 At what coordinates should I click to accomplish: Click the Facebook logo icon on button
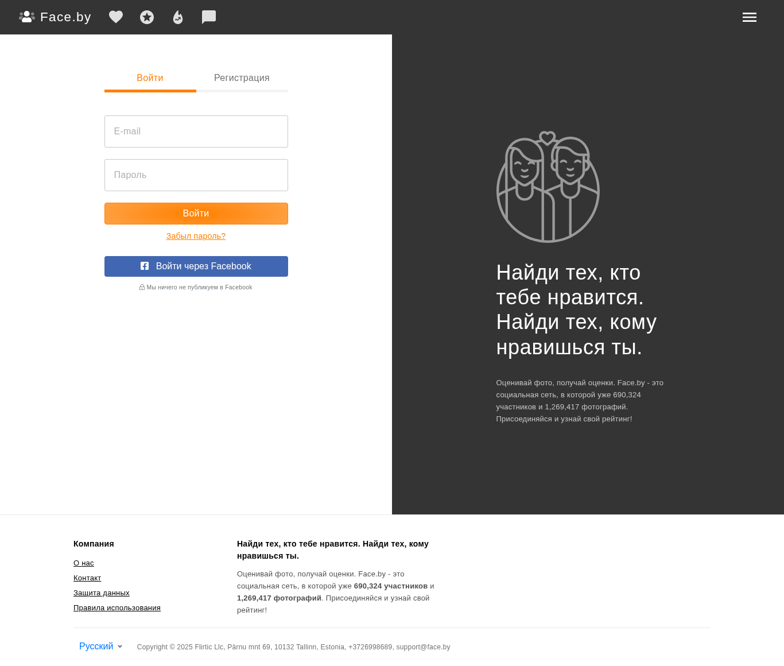pos(145,266)
